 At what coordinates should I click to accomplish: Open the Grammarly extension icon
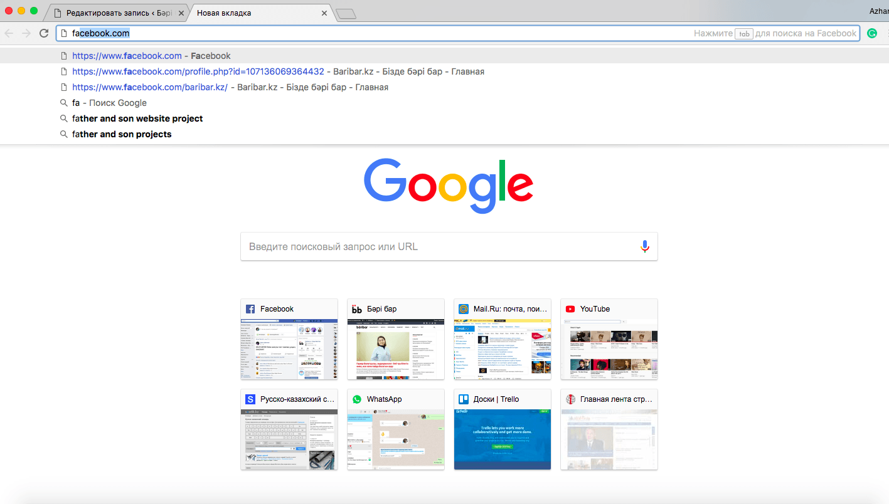click(x=871, y=34)
